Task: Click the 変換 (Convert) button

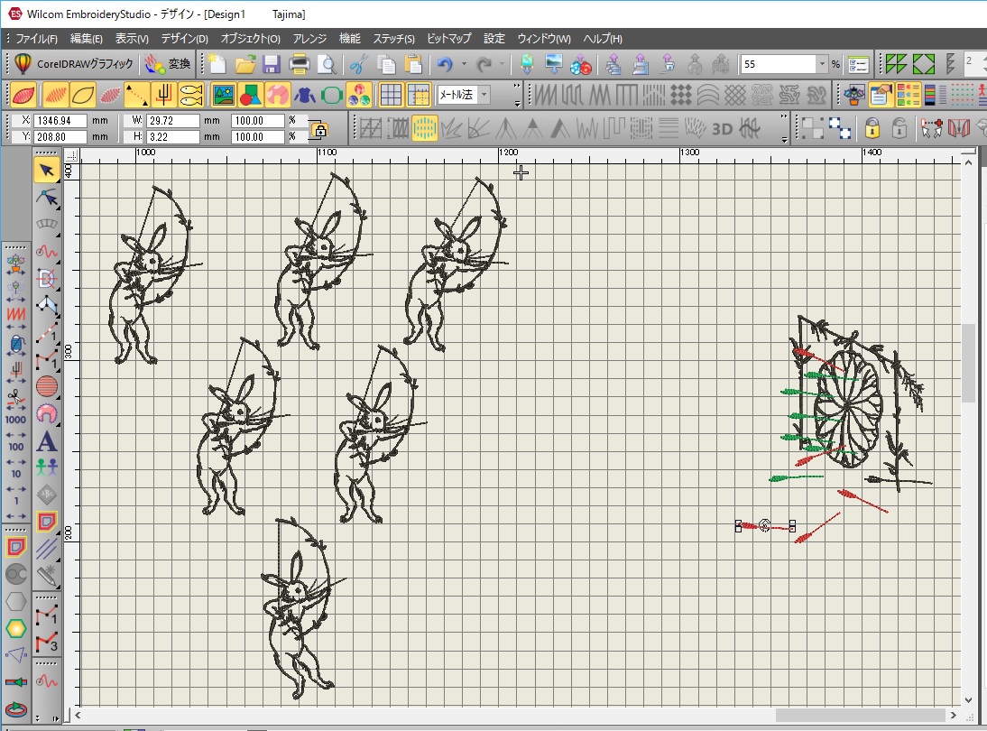Action: (168, 63)
